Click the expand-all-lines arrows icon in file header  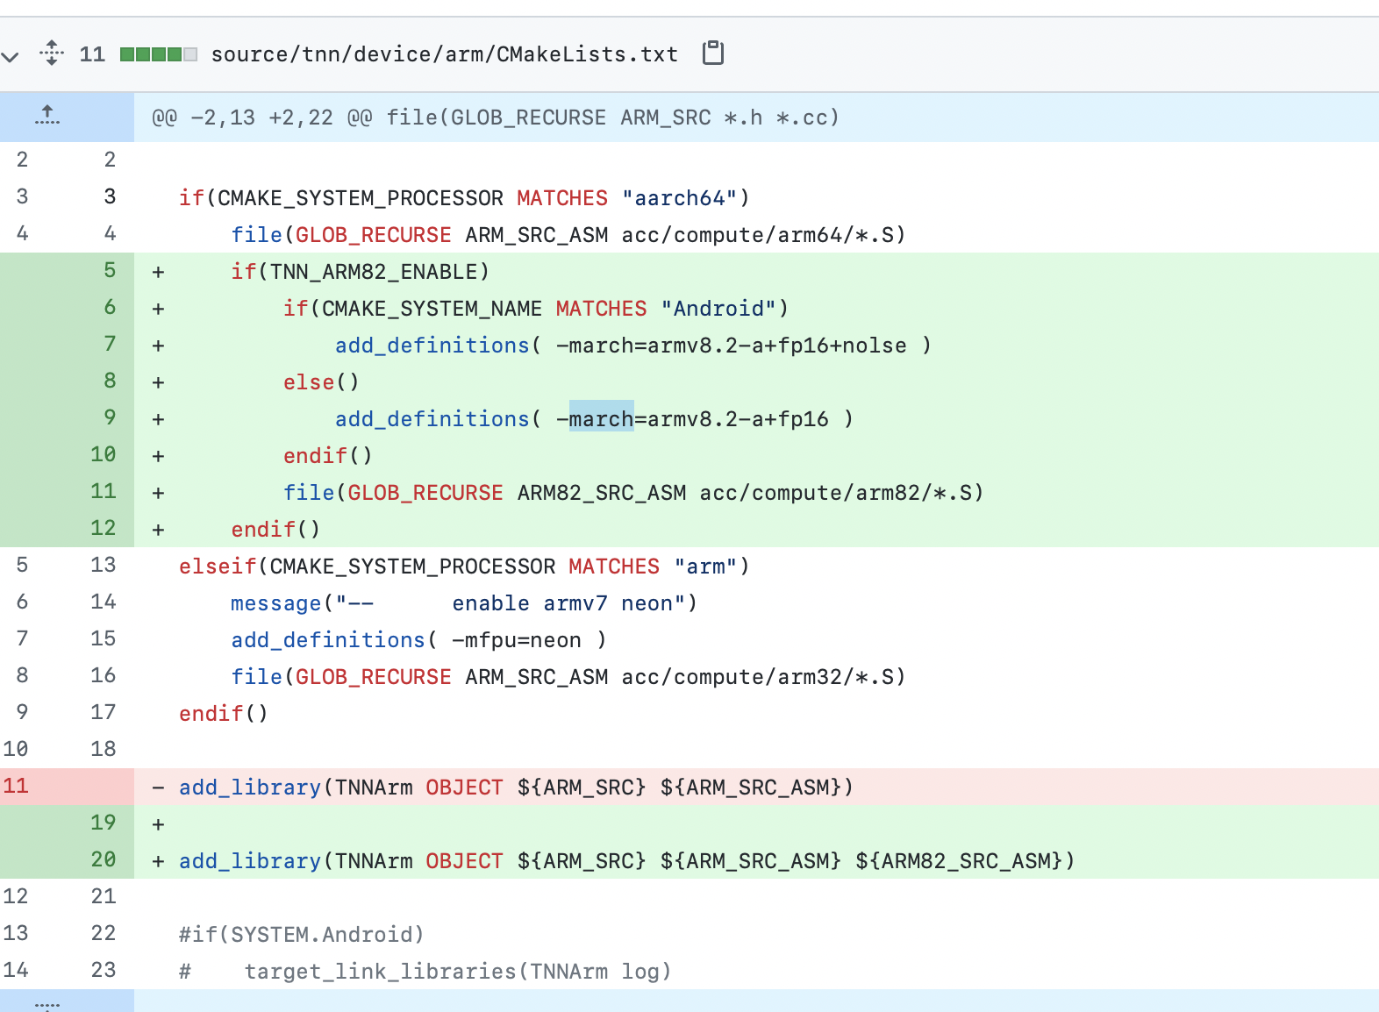pyautogui.click(x=52, y=53)
